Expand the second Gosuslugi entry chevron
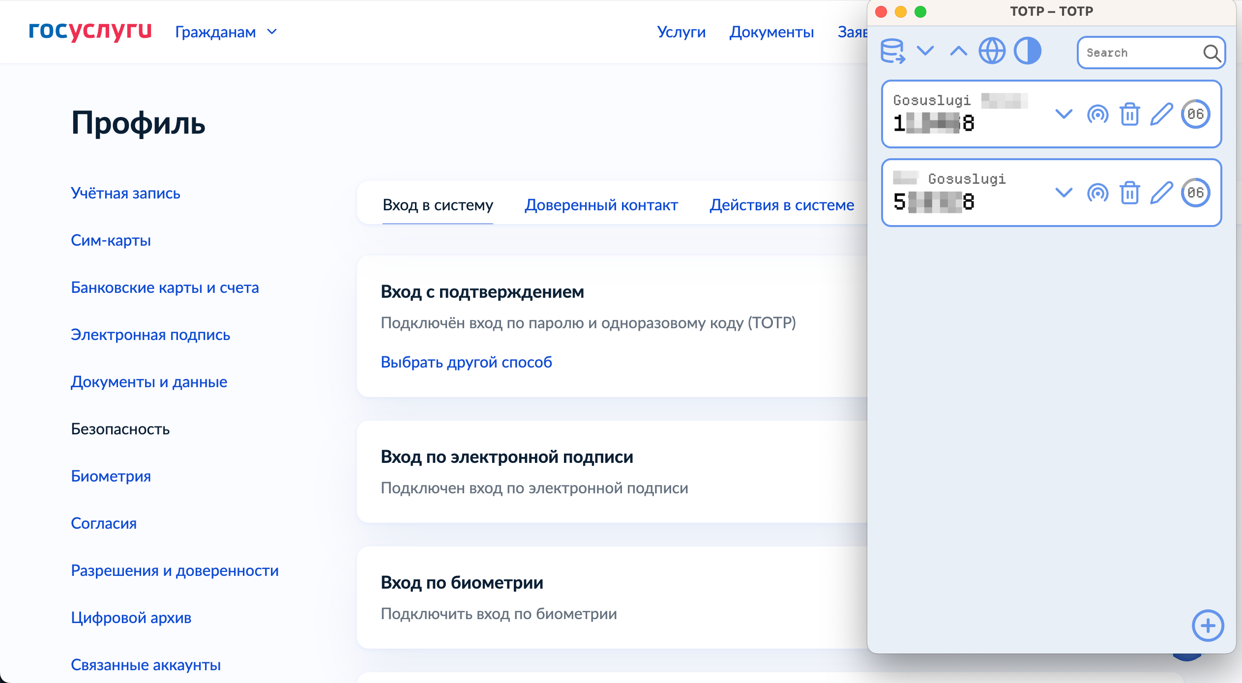The image size is (1242, 683). pyautogui.click(x=1064, y=193)
